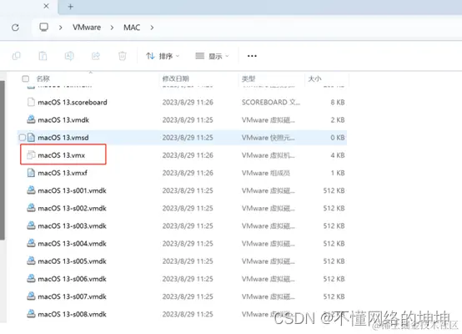Open the 显示 view dropdown

[212, 56]
